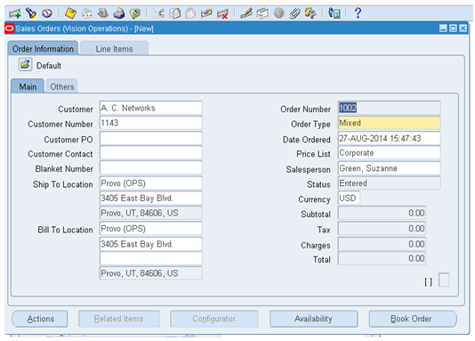Click the Related Items button

[119, 319]
